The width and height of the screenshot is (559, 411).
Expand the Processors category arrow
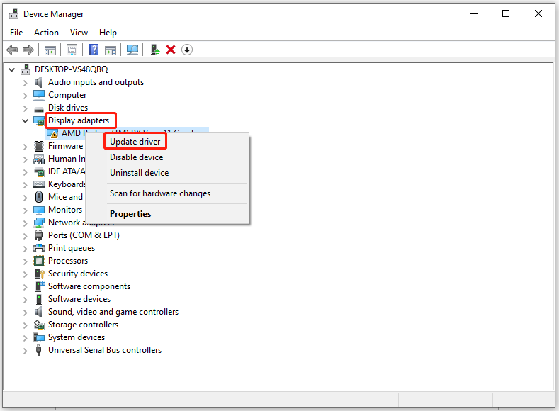click(x=25, y=261)
